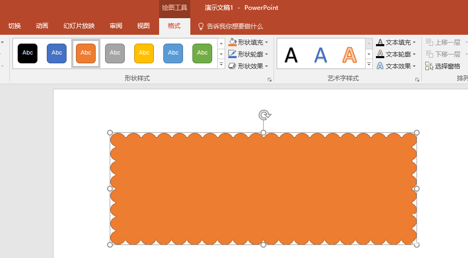Expand the shape styles gallery
Screen dimensions: 468x258
tap(221, 64)
